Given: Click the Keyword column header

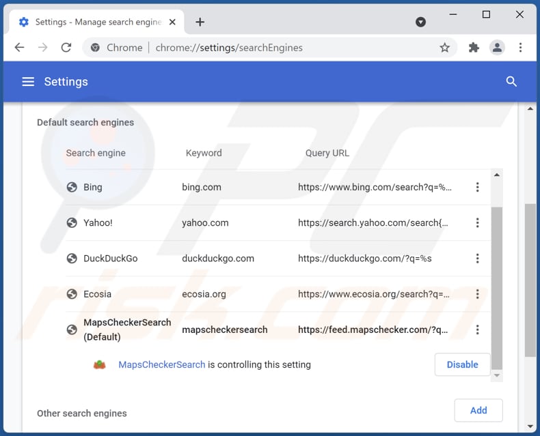Looking at the screenshot, I should coord(204,153).
